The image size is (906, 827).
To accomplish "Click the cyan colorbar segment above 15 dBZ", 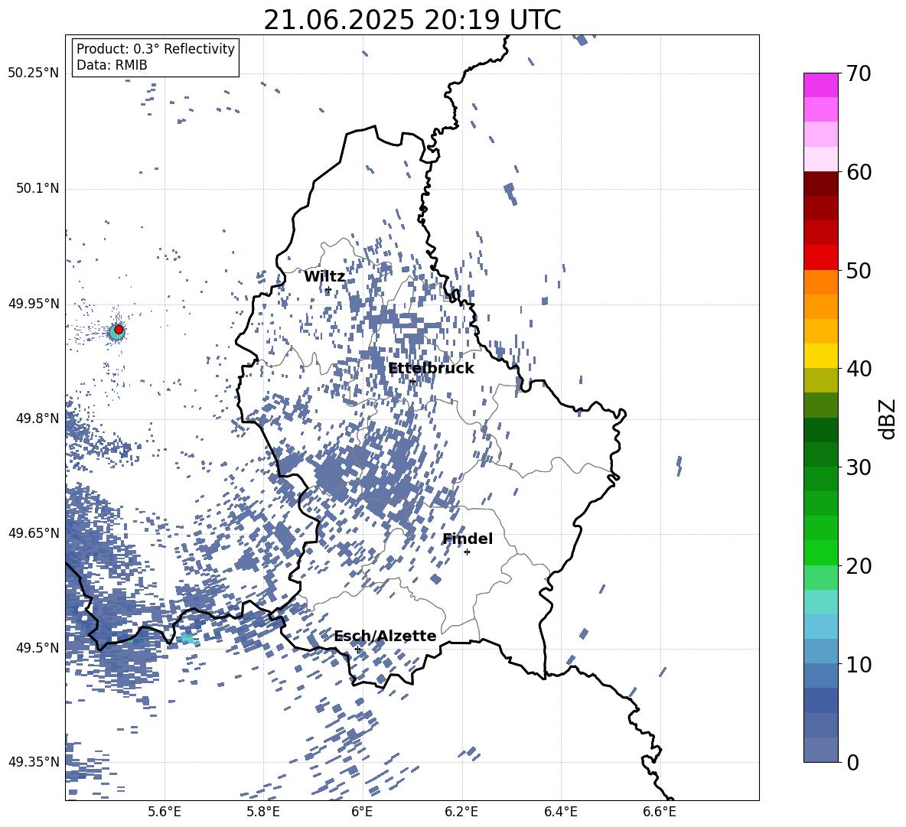I will [x=820, y=602].
